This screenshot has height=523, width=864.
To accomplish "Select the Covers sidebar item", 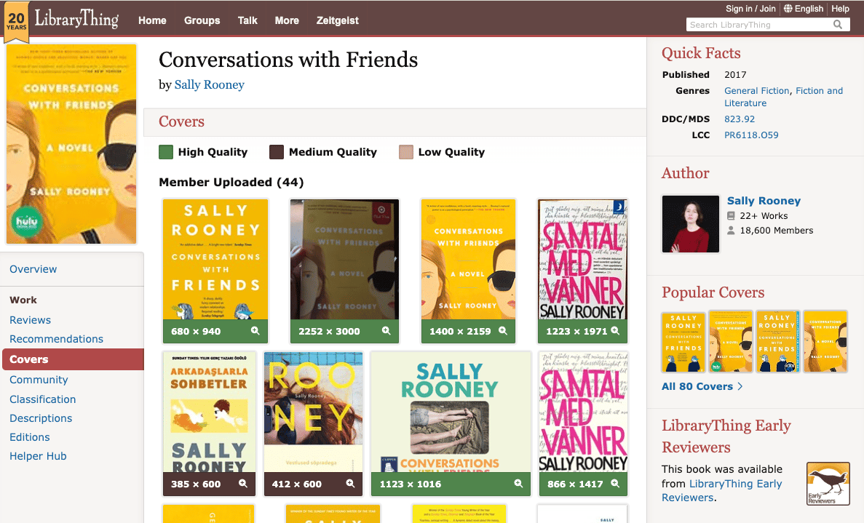I will coord(73,359).
